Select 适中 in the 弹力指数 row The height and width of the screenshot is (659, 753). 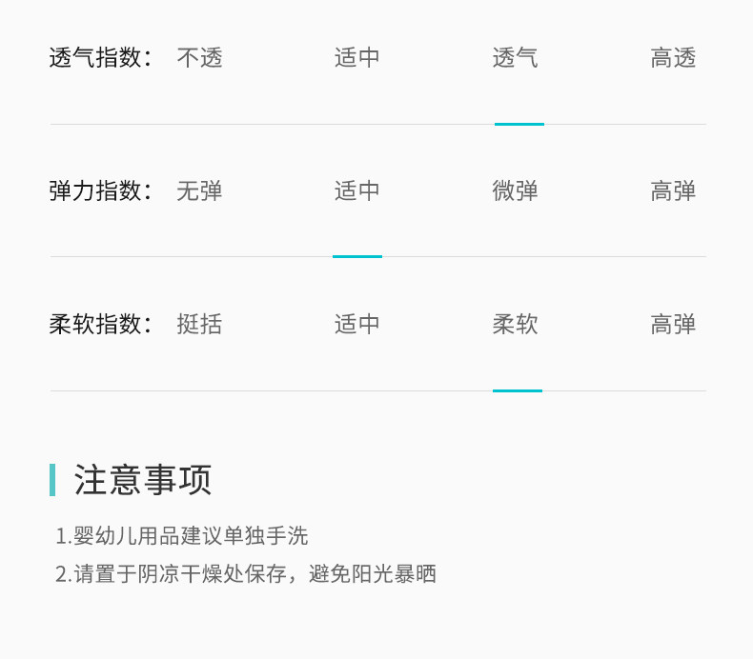click(x=357, y=191)
